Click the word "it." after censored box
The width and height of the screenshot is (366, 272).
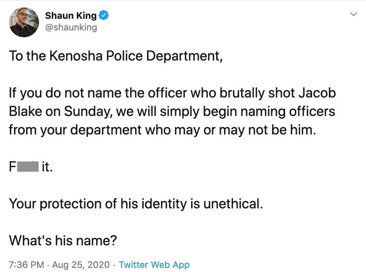point(47,167)
